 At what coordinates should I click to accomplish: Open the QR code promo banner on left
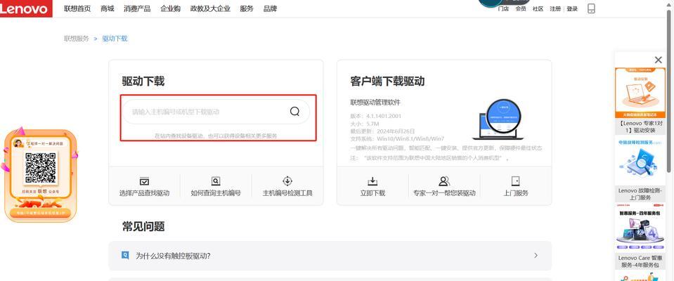click(x=40, y=175)
